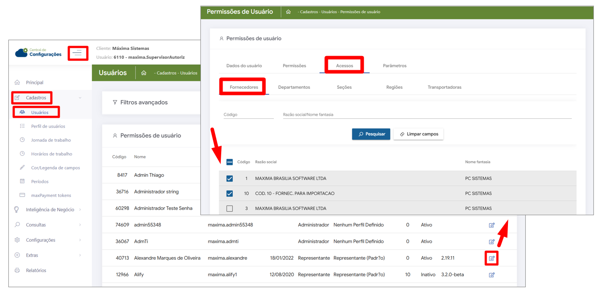Collapse the Cadastros menu section

coord(80,98)
